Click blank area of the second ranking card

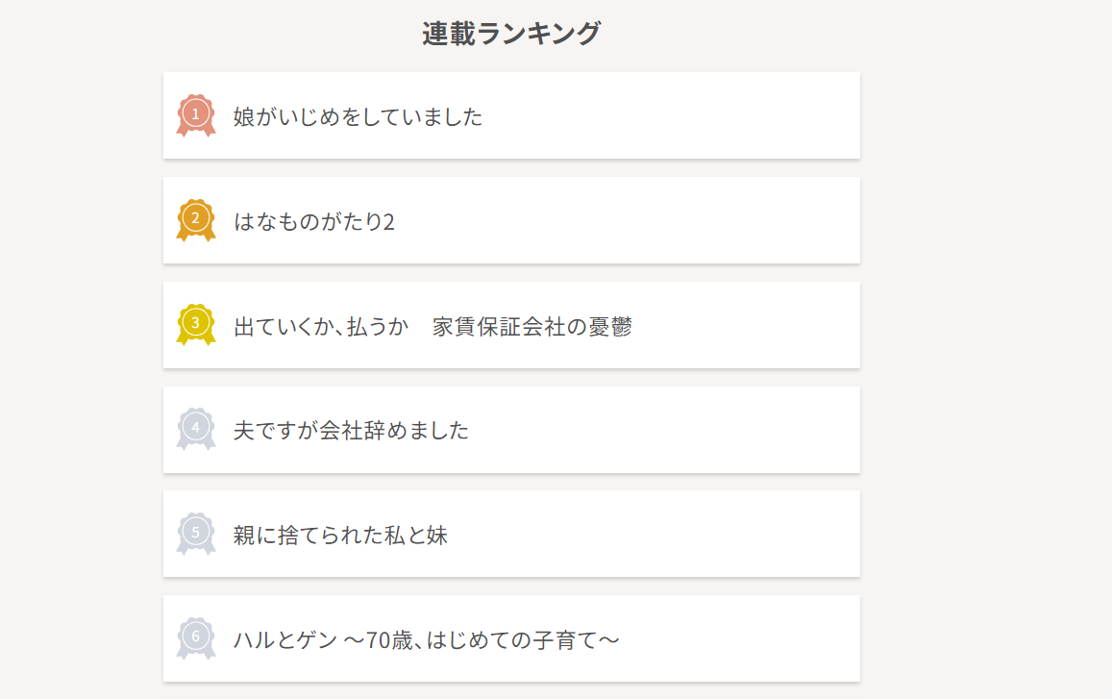pyautogui.click(x=638, y=221)
